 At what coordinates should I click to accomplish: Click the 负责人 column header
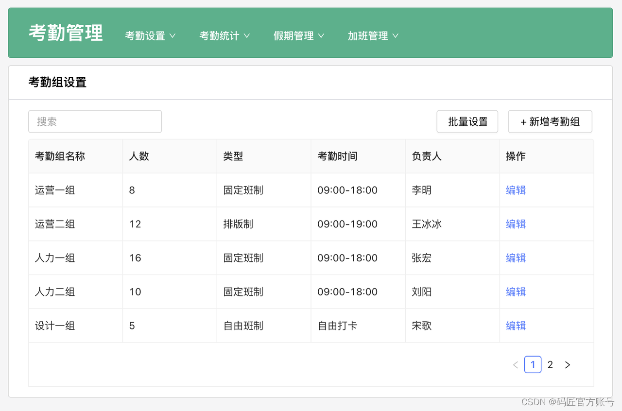452,156
